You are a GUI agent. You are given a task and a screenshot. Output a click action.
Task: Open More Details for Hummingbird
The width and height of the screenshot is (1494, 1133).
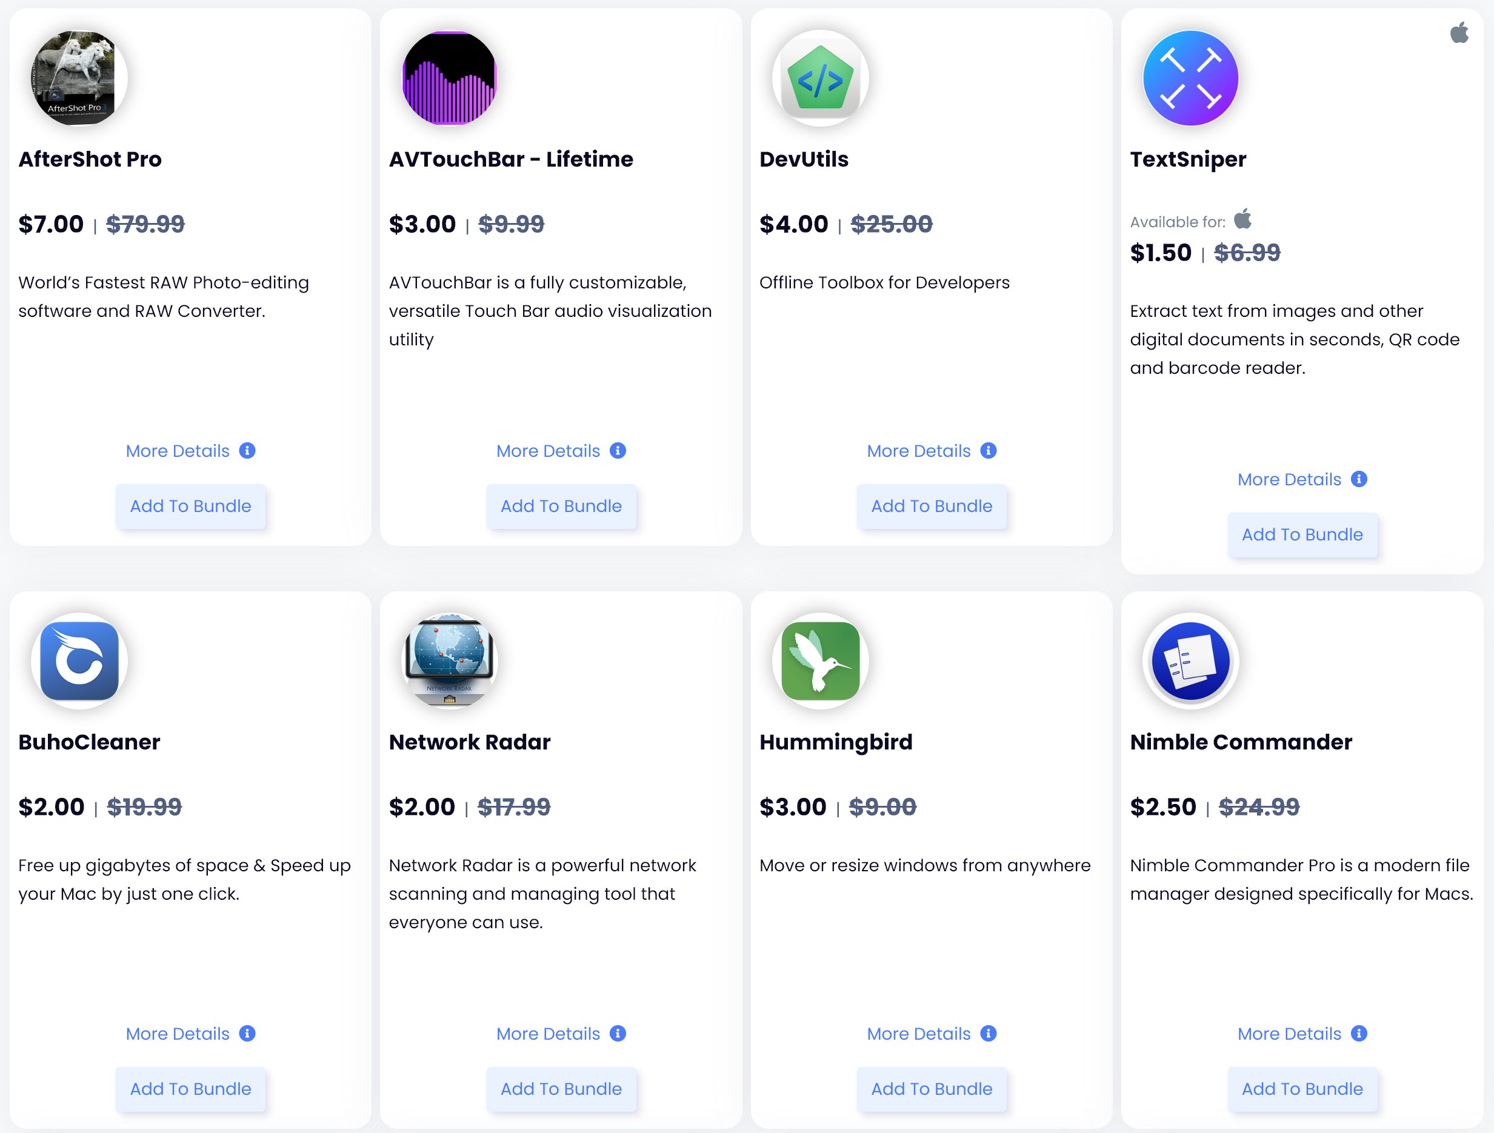tap(919, 1033)
